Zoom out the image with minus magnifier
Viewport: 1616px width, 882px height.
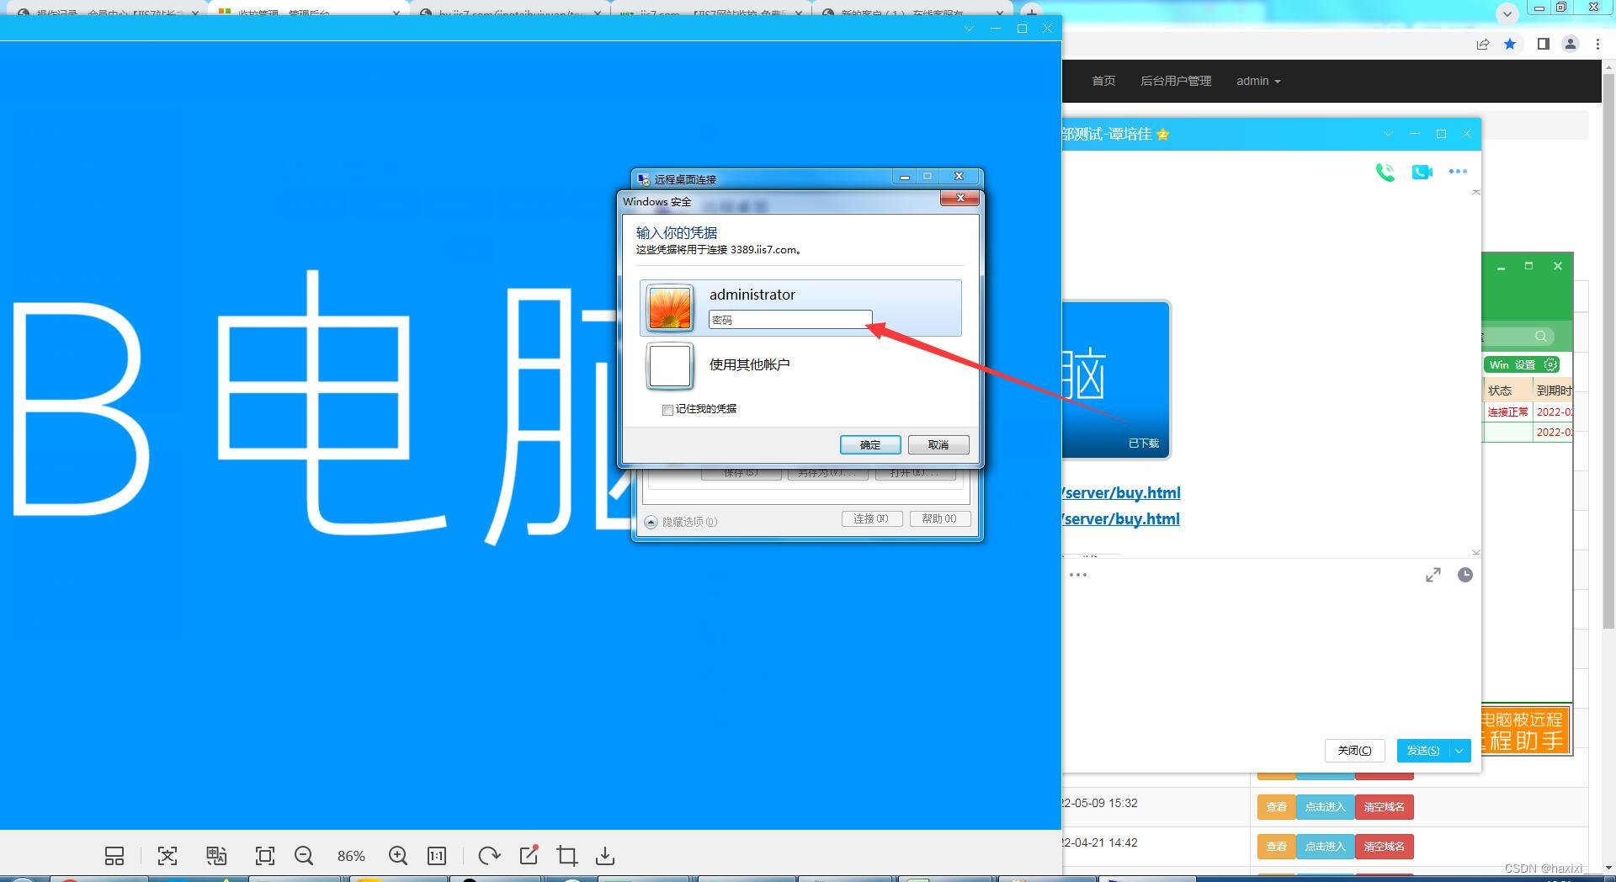click(304, 856)
